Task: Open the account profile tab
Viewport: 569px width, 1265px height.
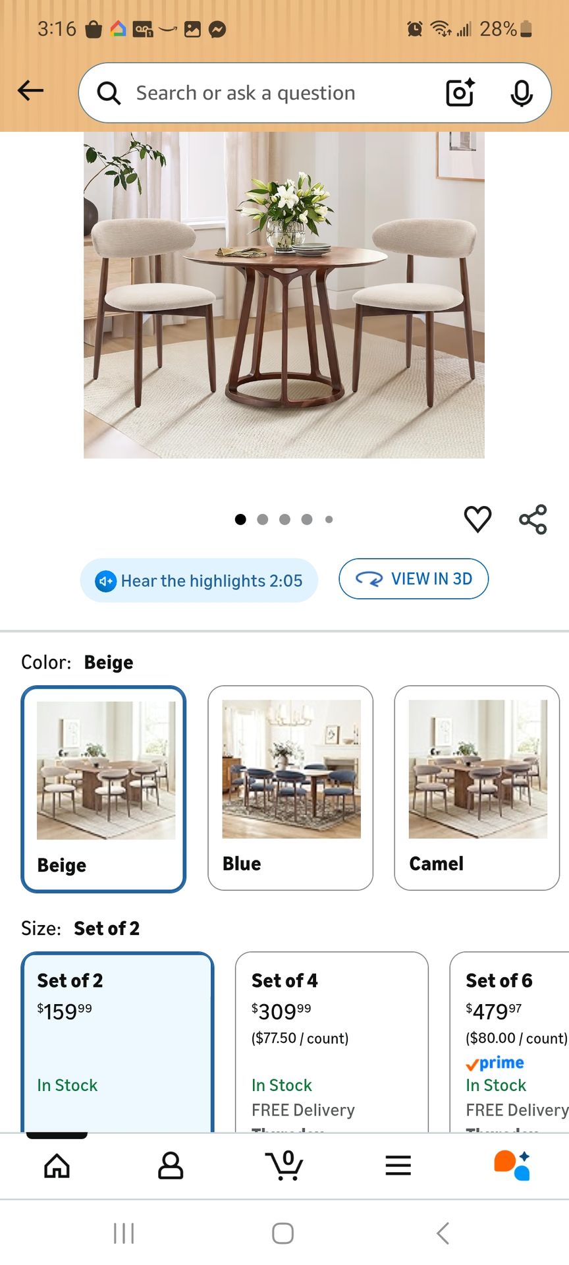Action: click(x=171, y=1165)
